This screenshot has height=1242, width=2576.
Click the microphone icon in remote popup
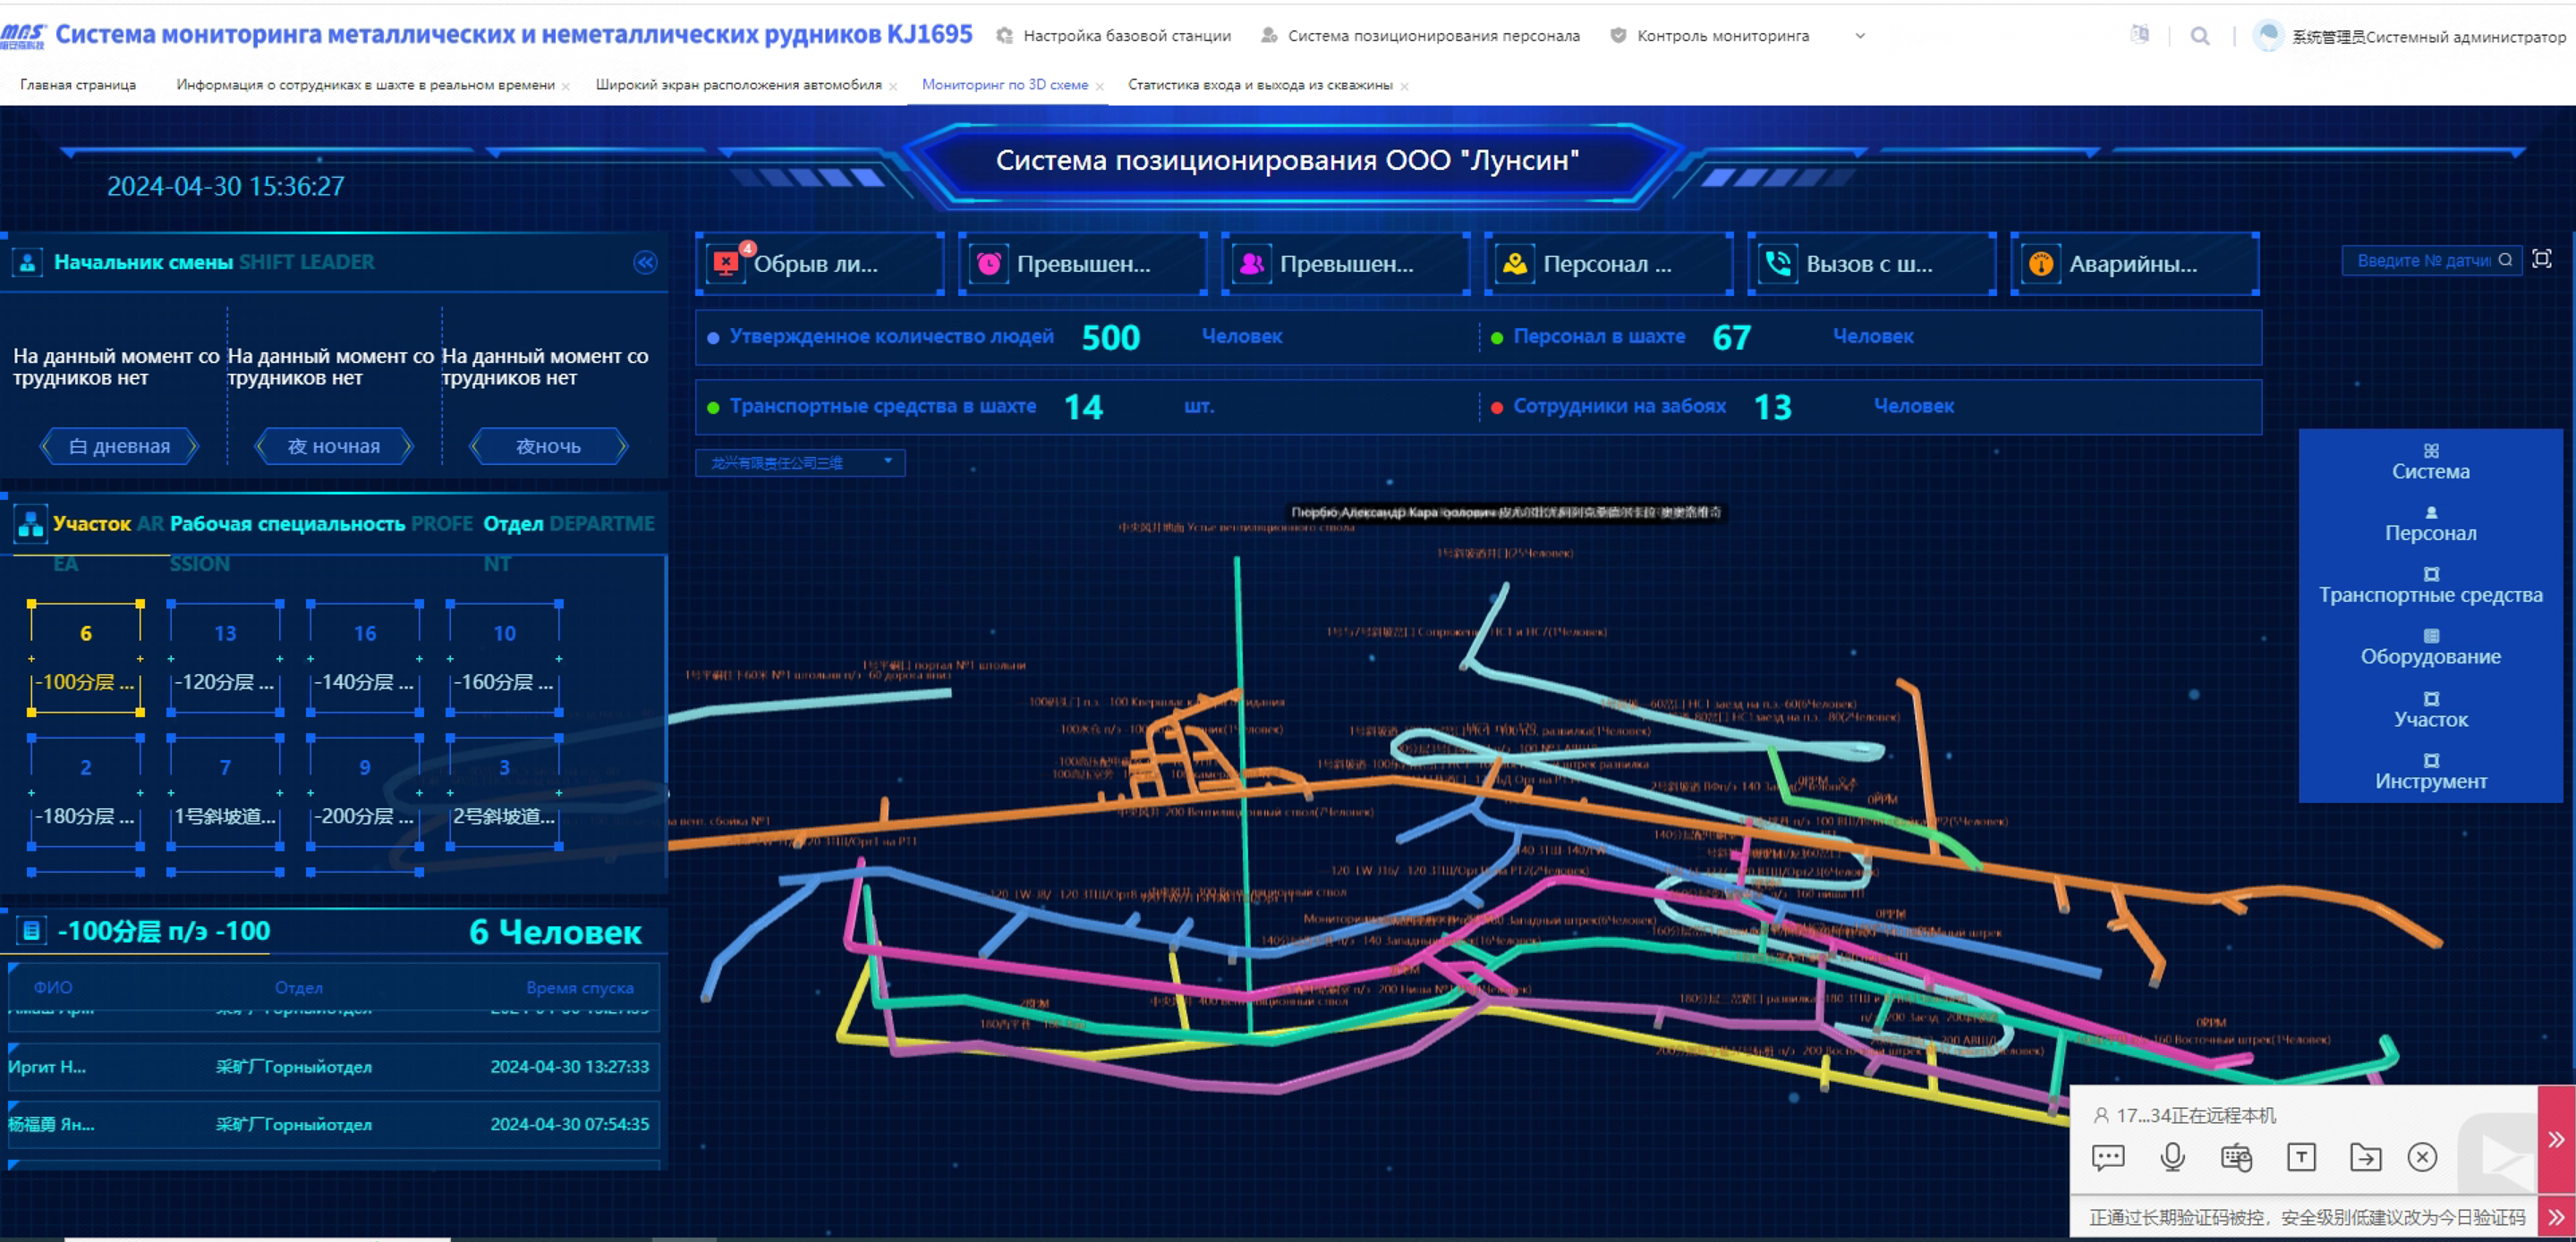[2172, 1157]
